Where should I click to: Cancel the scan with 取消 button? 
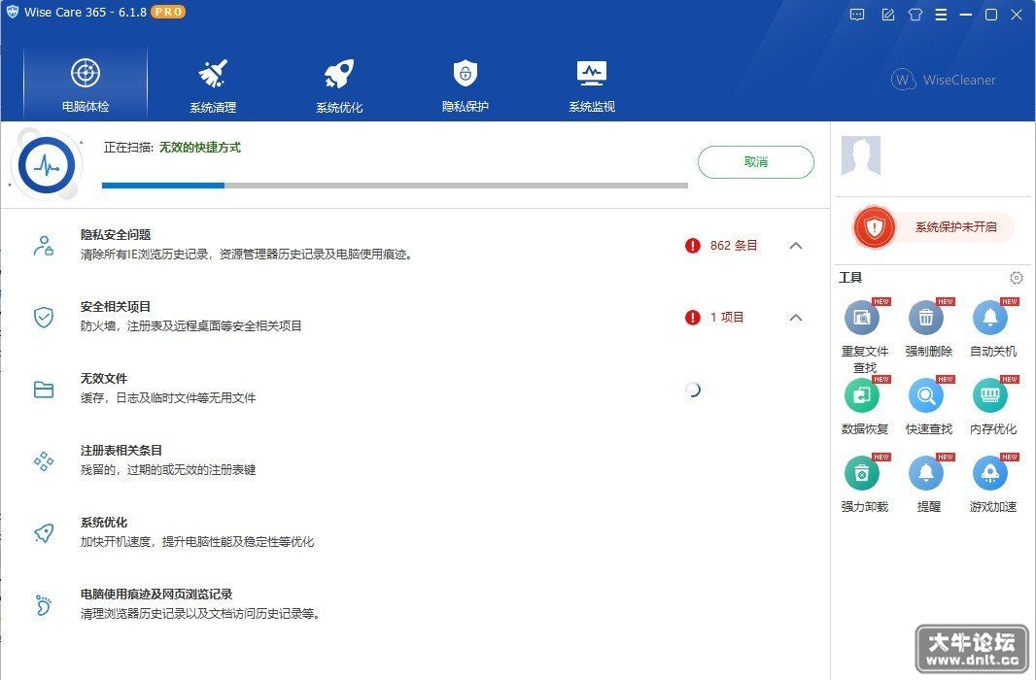click(756, 162)
